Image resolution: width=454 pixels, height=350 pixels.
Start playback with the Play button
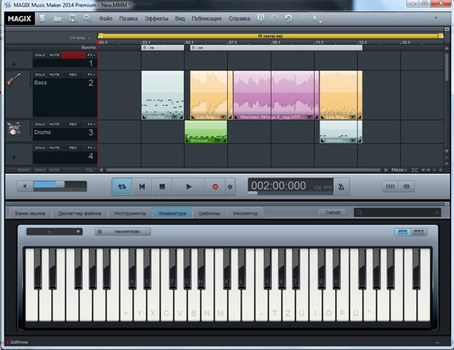(189, 185)
